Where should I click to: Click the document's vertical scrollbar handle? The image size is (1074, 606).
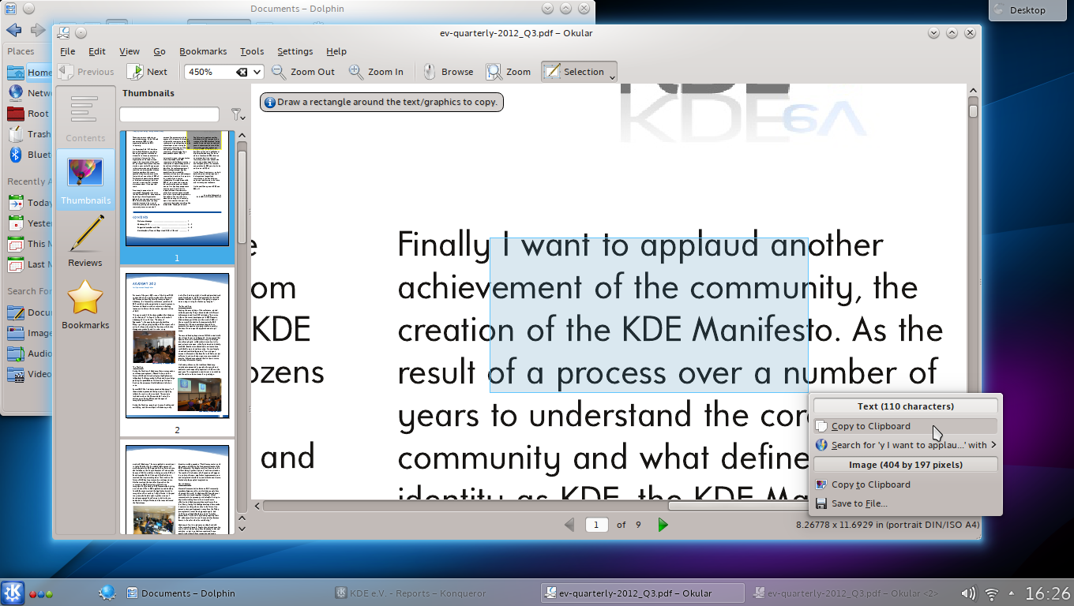click(x=973, y=111)
